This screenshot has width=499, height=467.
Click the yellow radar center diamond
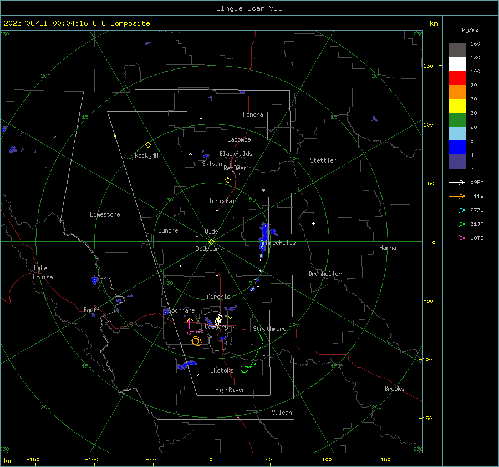coord(211,242)
